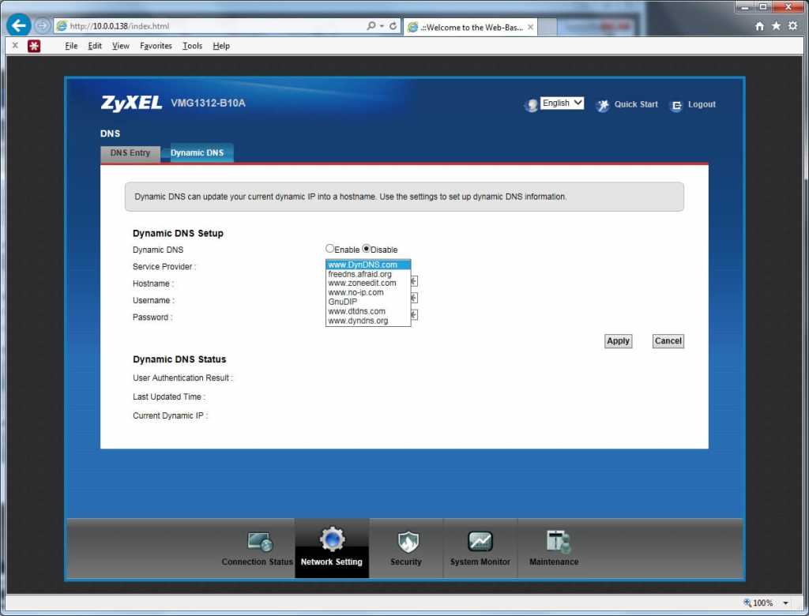Open the Connection Status icon
This screenshot has height=616, width=809.
coord(259,543)
